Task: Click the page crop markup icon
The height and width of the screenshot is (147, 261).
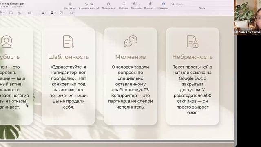Action: pos(29,13)
